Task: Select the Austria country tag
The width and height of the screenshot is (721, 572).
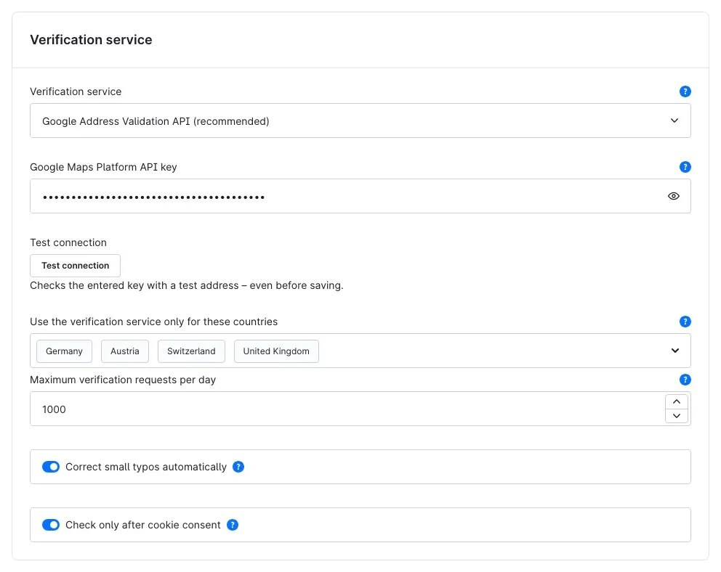Action: tap(124, 351)
